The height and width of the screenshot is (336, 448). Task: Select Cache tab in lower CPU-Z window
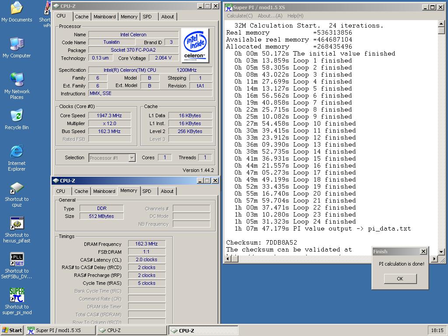click(x=81, y=191)
